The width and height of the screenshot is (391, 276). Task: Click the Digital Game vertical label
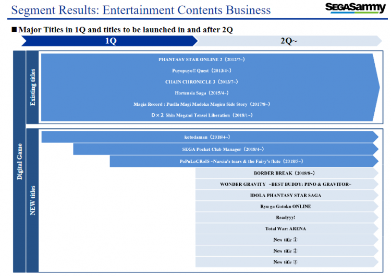point(19,162)
